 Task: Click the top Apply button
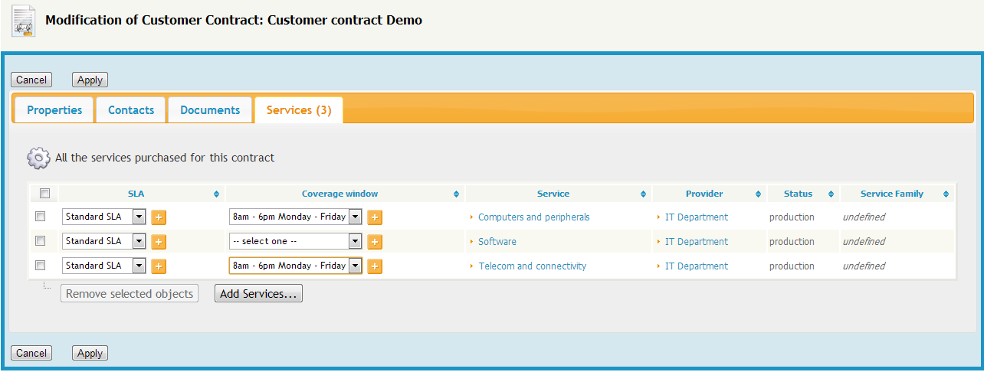tap(90, 80)
